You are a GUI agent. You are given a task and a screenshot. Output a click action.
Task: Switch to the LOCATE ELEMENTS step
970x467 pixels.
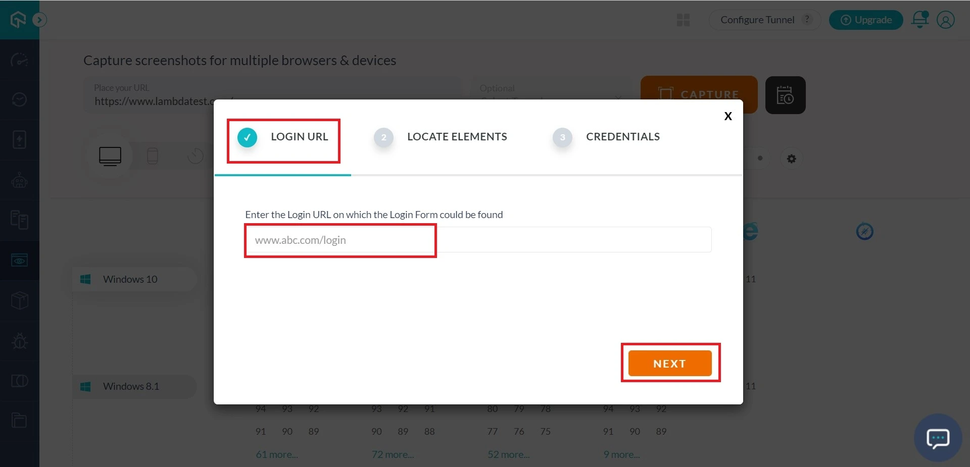(x=456, y=137)
